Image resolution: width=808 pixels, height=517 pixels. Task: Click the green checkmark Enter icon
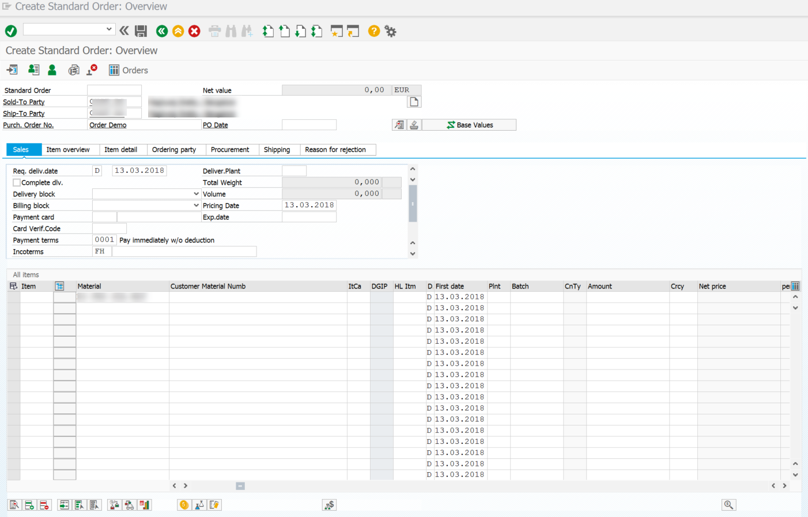click(11, 31)
